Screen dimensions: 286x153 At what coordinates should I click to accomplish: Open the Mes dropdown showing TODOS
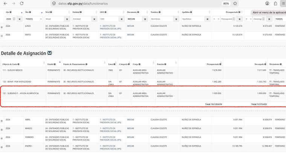tap(34, 19)
